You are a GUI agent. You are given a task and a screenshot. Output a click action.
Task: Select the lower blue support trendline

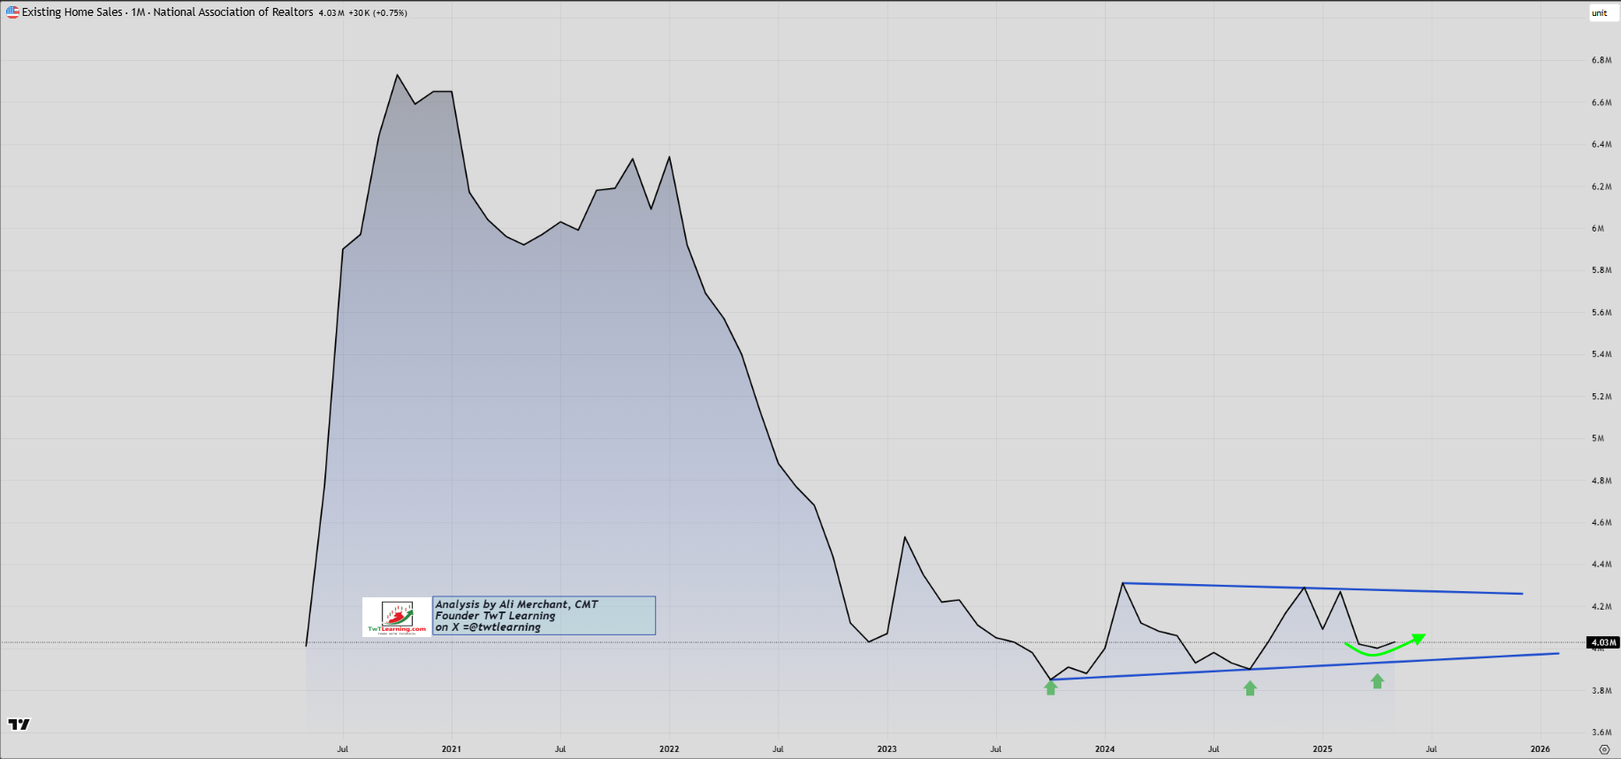[1305, 666]
